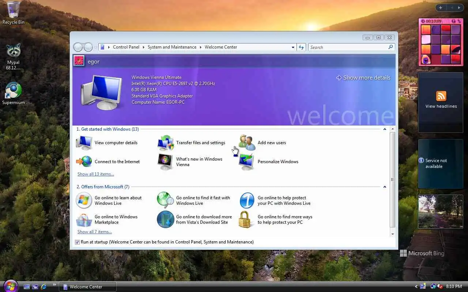Show hidden tray icons arrow
This screenshot has width=468, height=292.
point(416,287)
